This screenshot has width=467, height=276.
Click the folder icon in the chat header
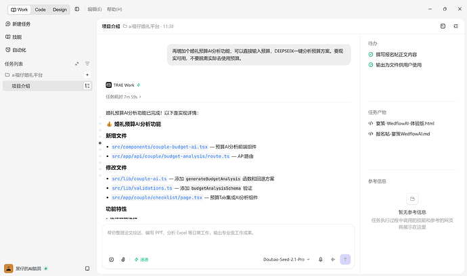pos(125,26)
